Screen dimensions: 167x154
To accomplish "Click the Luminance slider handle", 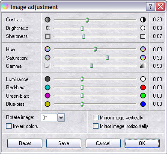I will click(x=82, y=79).
